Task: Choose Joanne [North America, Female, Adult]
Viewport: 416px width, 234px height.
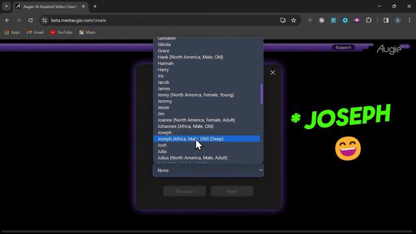Action: tap(207, 120)
